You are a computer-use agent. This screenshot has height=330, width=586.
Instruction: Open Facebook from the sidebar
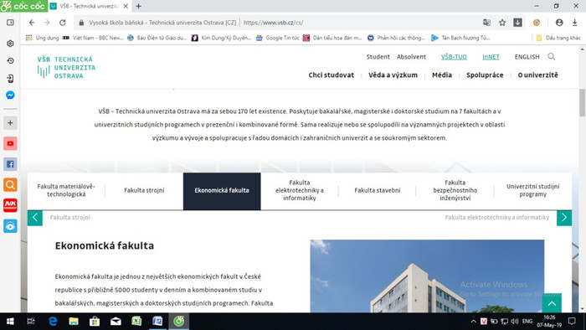10,164
